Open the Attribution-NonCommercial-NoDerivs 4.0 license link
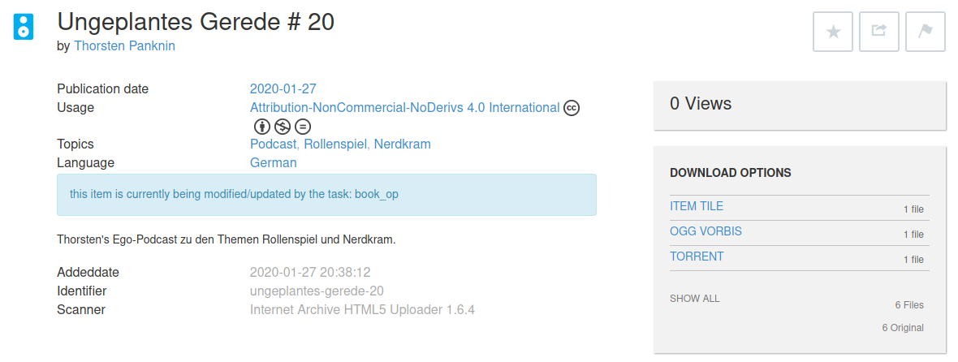Image resolution: width=958 pixels, height=362 pixels. tap(404, 107)
